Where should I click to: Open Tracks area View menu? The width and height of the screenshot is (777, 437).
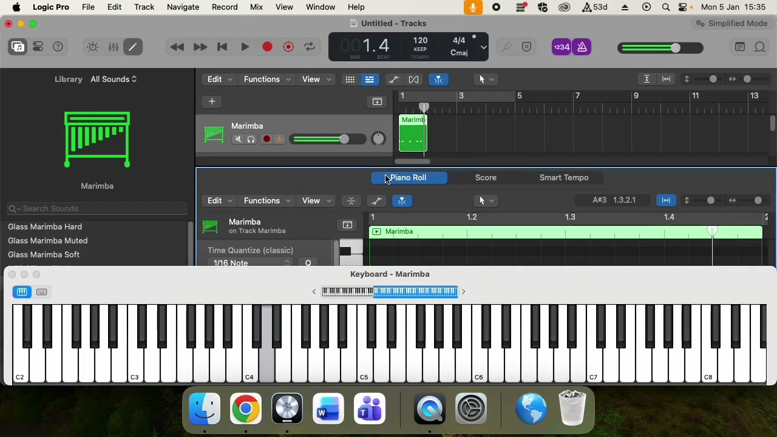point(316,80)
